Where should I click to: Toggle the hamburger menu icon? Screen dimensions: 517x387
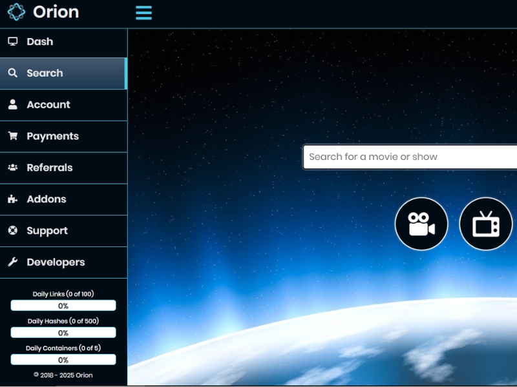pos(143,13)
